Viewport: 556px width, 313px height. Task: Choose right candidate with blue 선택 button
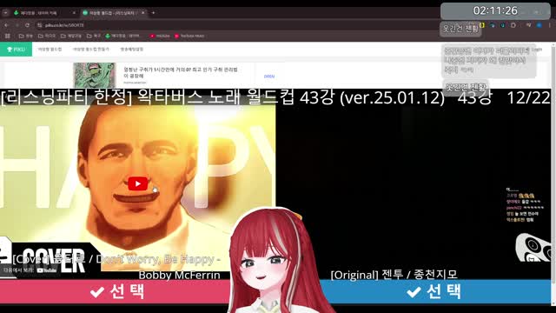click(435, 292)
